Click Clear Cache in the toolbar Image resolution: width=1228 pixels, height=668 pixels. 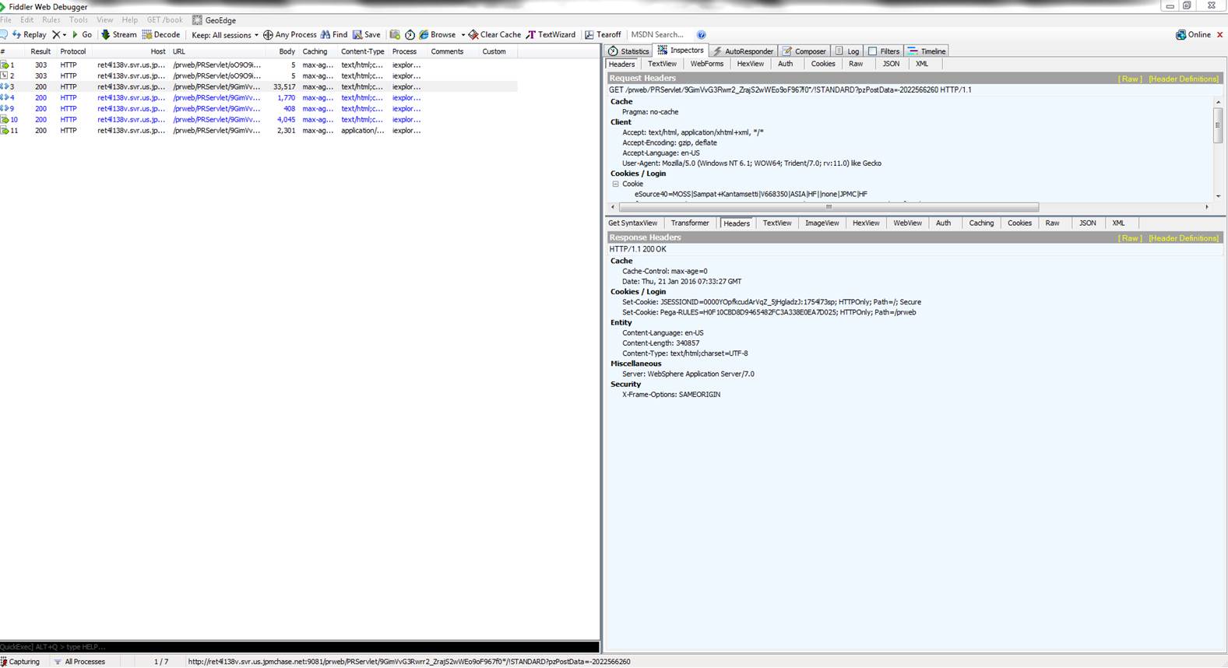(494, 35)
